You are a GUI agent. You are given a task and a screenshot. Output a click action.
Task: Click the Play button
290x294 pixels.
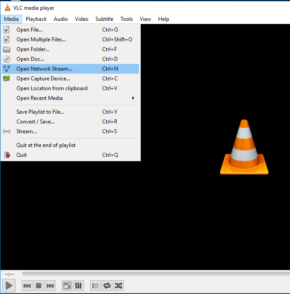9,286
